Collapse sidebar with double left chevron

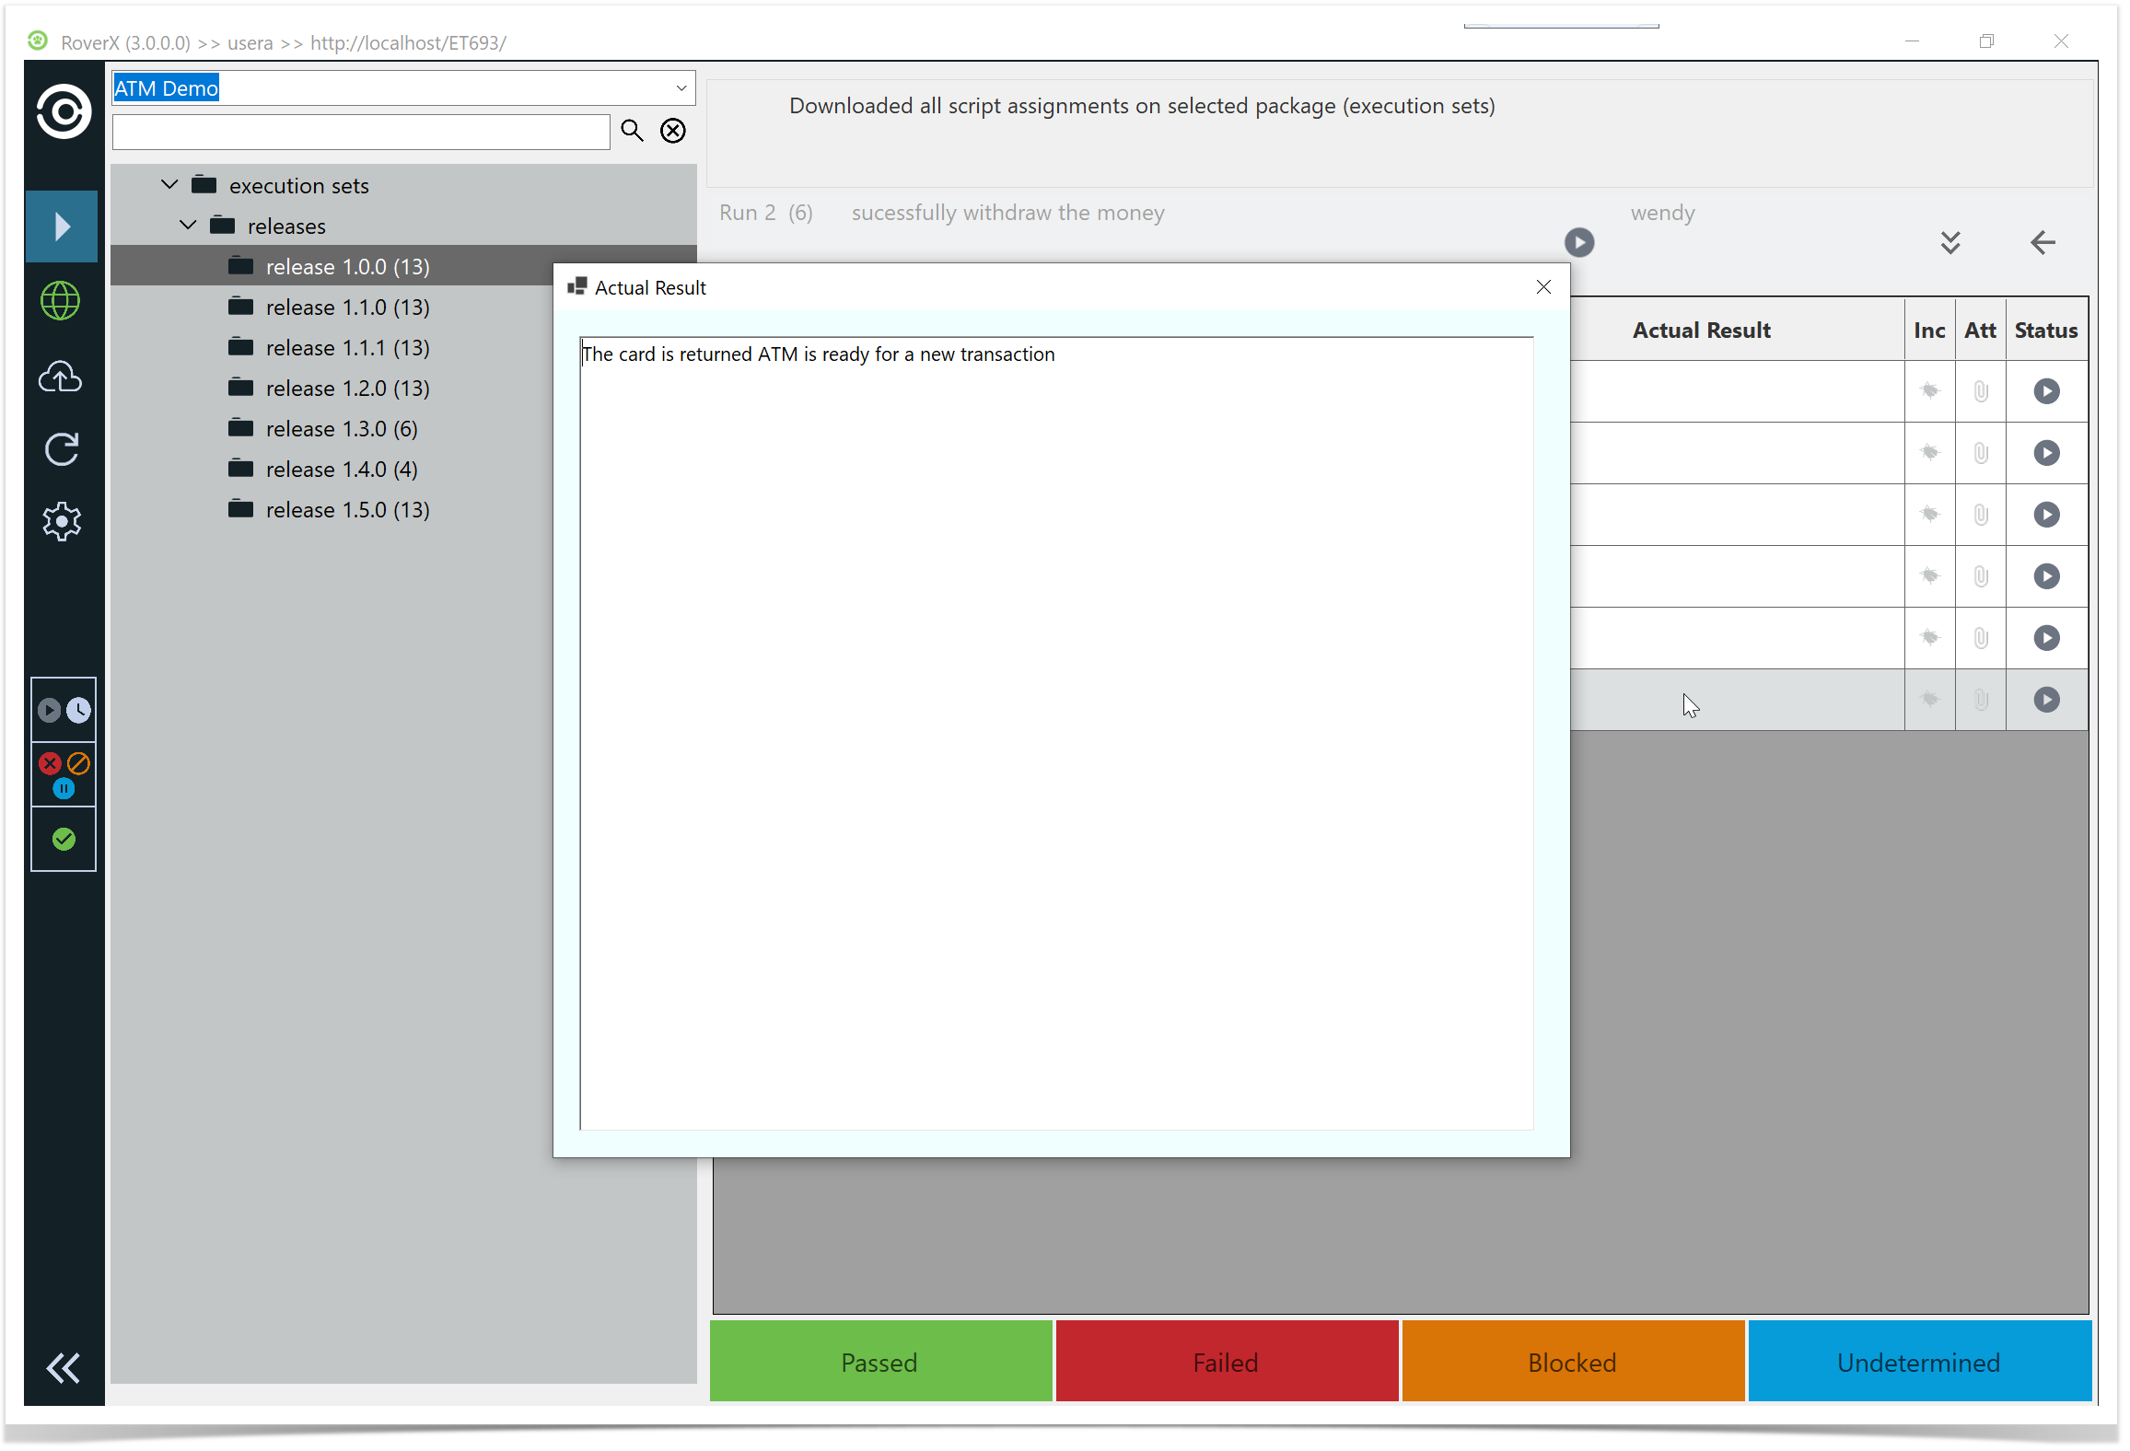coord(63,1368)
